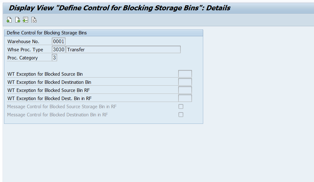Go to the previous entry via toolbar icon
Viewport: 314px width, 182px height.
tap(9, 20)
